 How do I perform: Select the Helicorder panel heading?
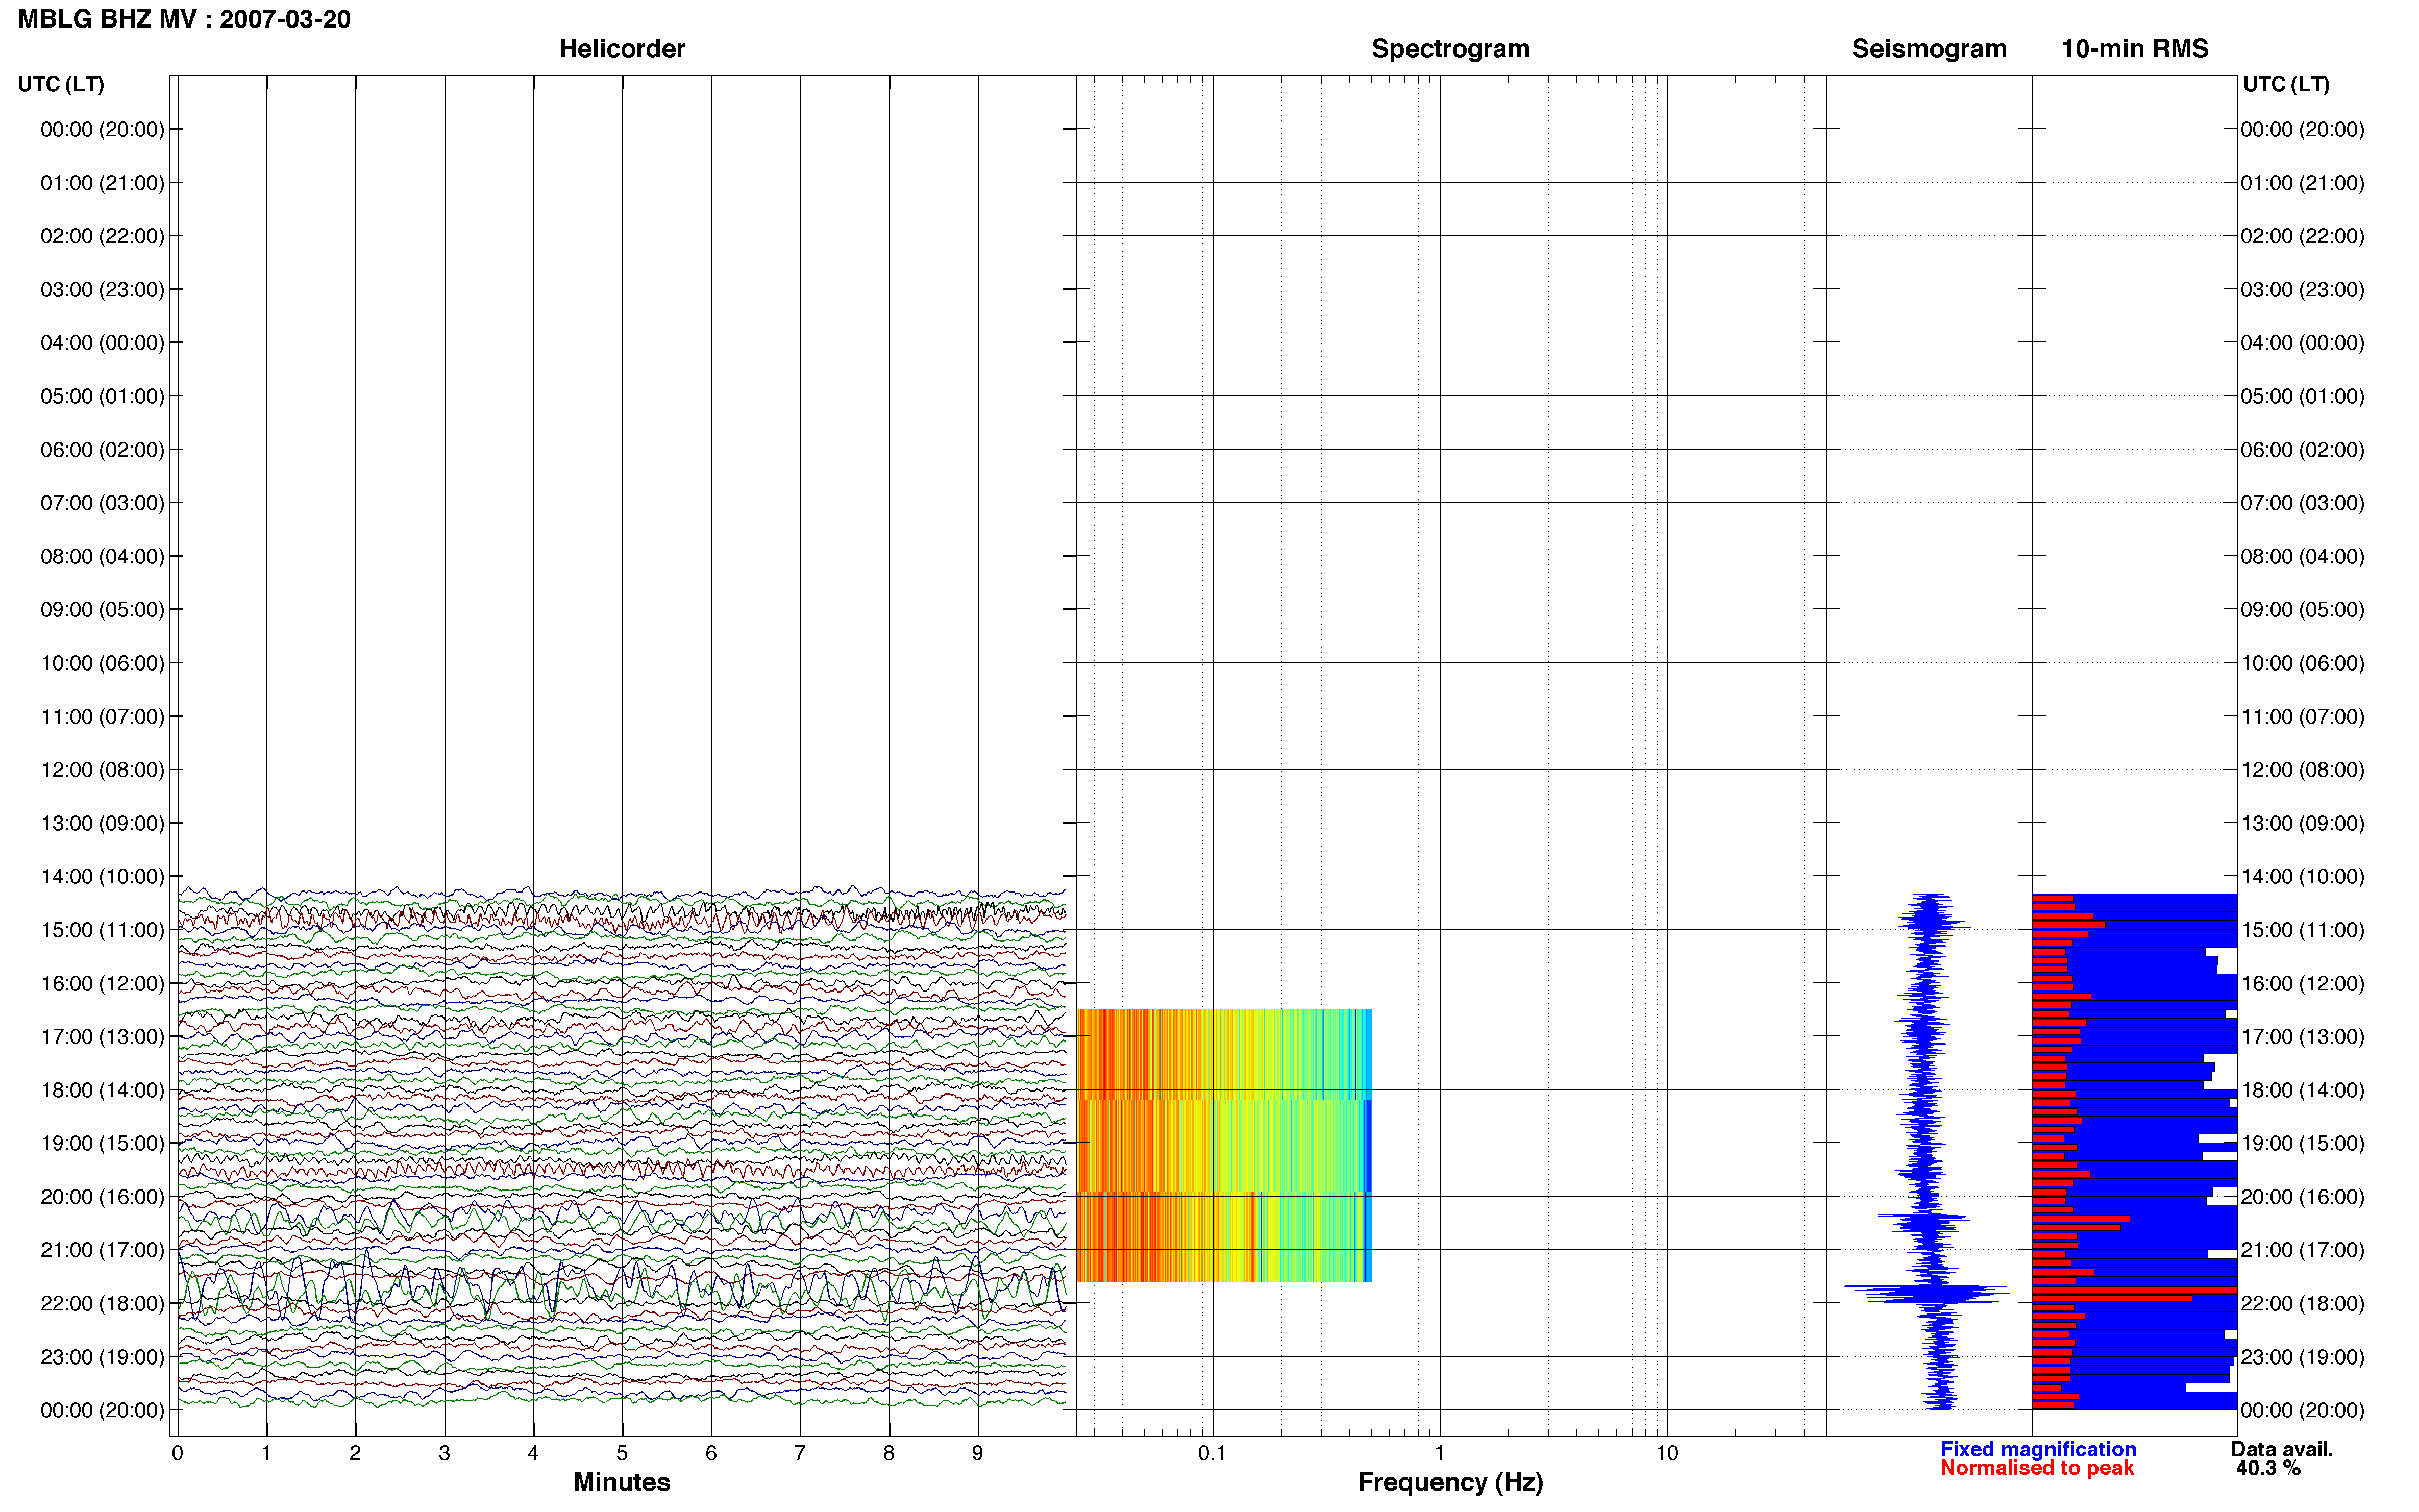coord(621,48)
